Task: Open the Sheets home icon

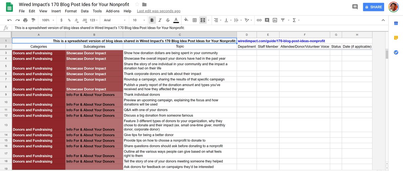Action: (9, 7)
